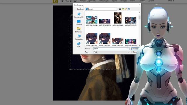This screenshot has height=105, width=187.
Task: Go back to last visited folder icon
Action: pos(120,9)
